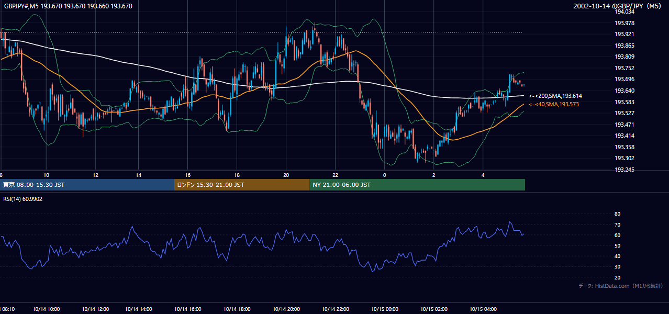Click RSI scale value 50
This screenshot has width=669, height=314.
[x=617, y=245]
